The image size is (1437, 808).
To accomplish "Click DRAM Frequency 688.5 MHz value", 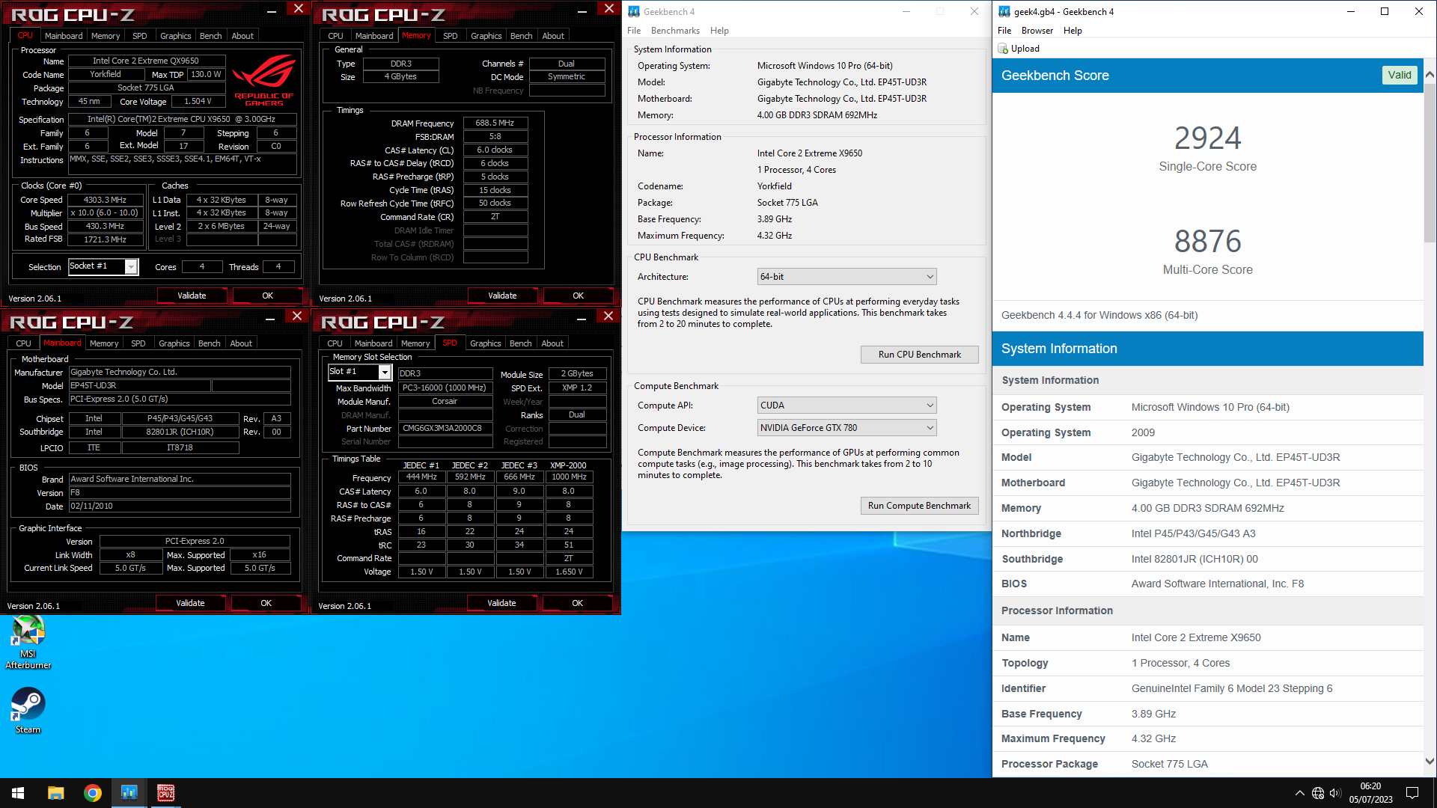I will pyautogui.click(x=495, y=123).
